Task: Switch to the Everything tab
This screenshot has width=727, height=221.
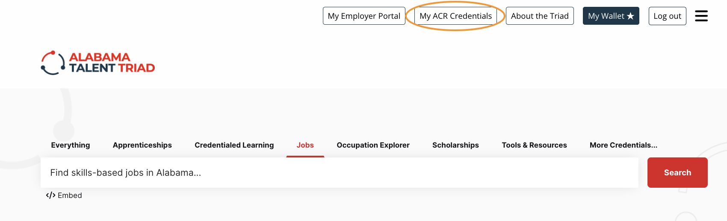Action: pyautogui.click(x=71, y=145)
